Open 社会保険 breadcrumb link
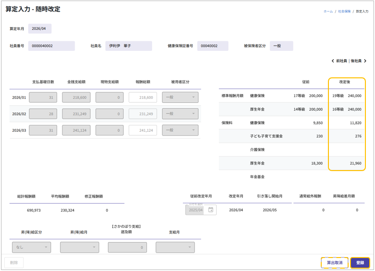Screen dimensions: 375x271 [344, 11]
